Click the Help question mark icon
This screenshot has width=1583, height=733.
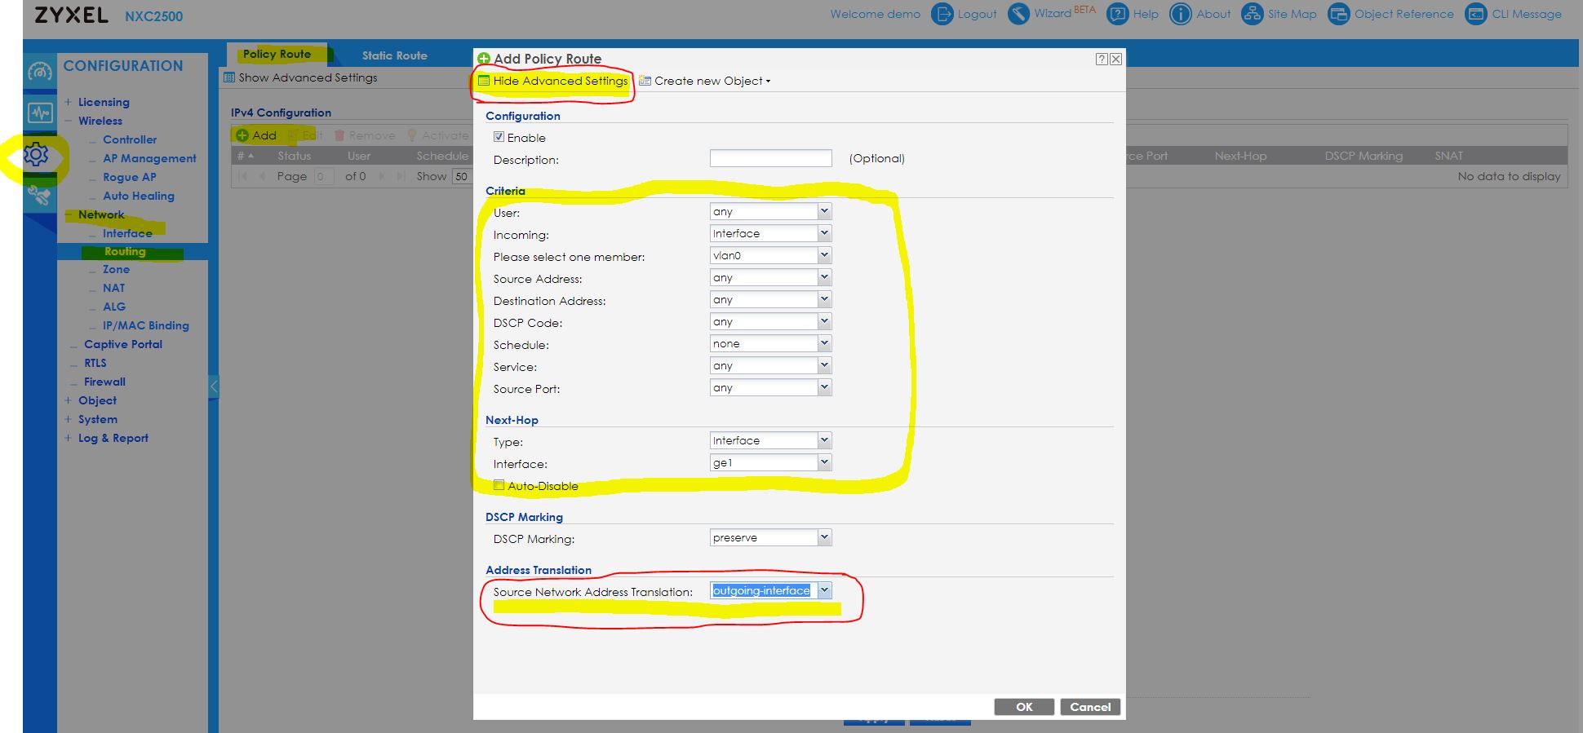point(1117,14)
